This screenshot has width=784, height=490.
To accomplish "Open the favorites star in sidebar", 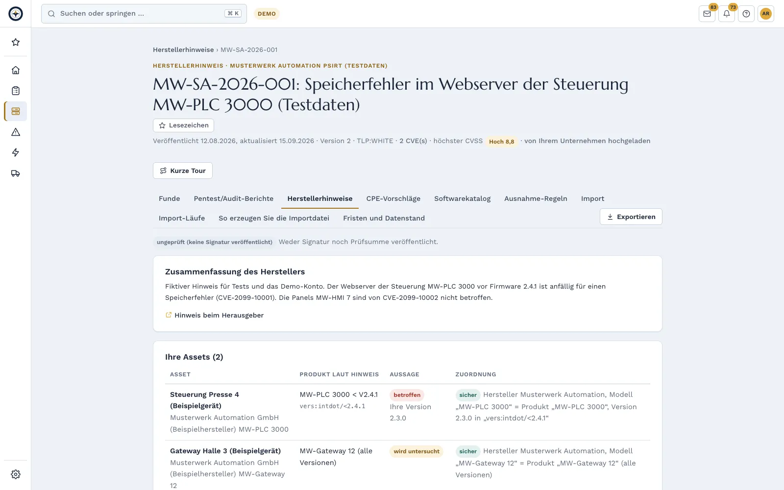I will coord(16,42).
